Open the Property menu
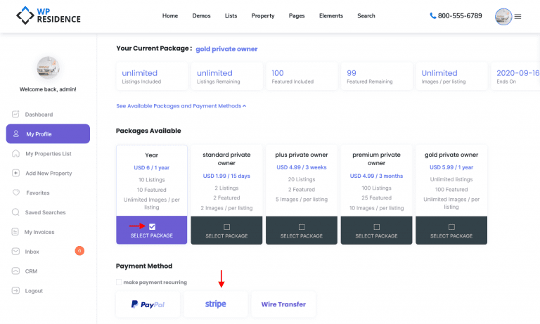Viewport: 540px width, 324px height. click(263, 16)
